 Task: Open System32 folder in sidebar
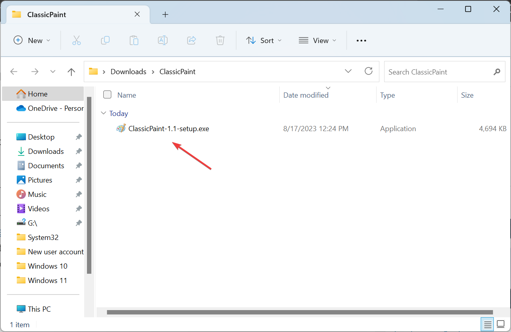(43, 237)
